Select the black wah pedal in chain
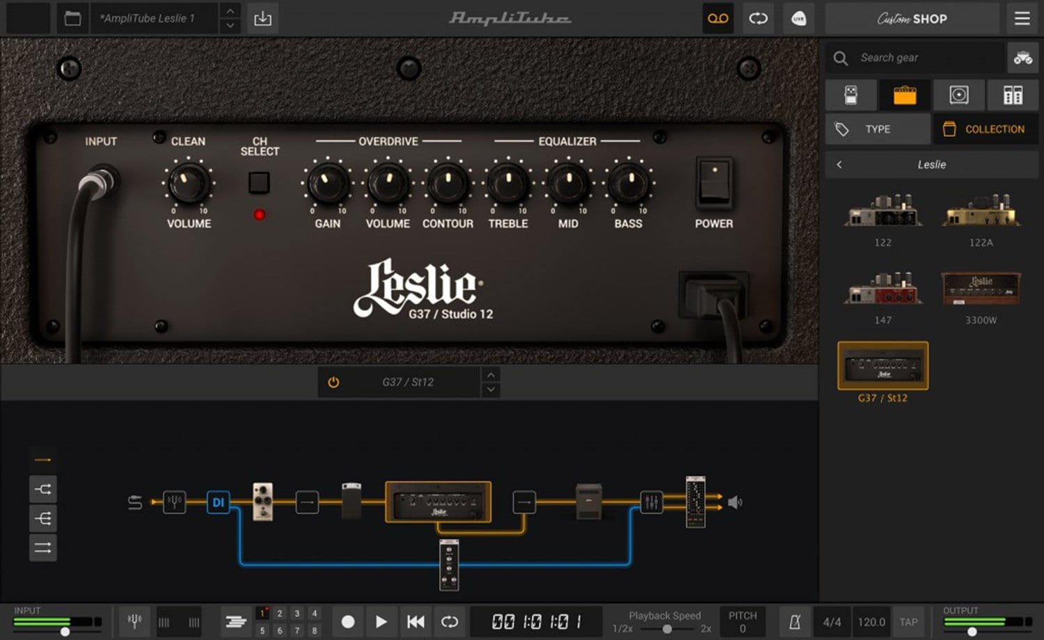The image size is (1044, 640). [x=351, y=501]
